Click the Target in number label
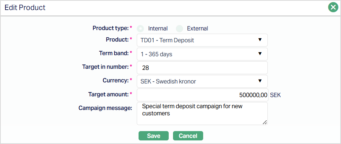The height and width of the screenshot is (144, 341). (x=105, y=67)
